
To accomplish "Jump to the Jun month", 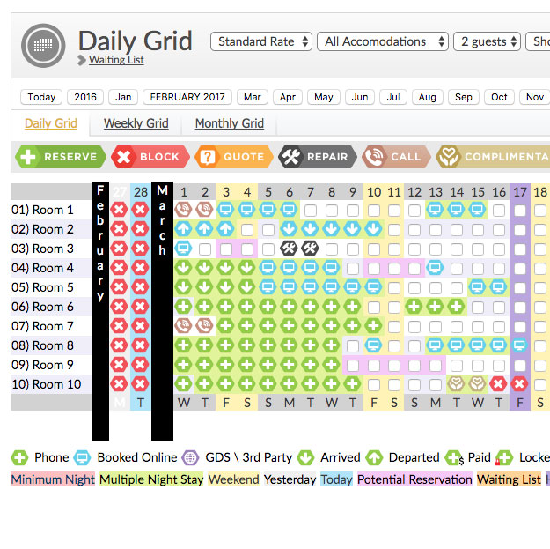I will [x=360, y=97].
